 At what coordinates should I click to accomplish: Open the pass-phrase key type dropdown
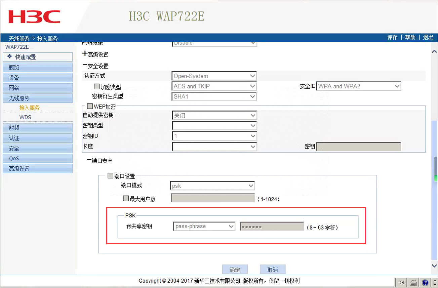tap(204, 227)
